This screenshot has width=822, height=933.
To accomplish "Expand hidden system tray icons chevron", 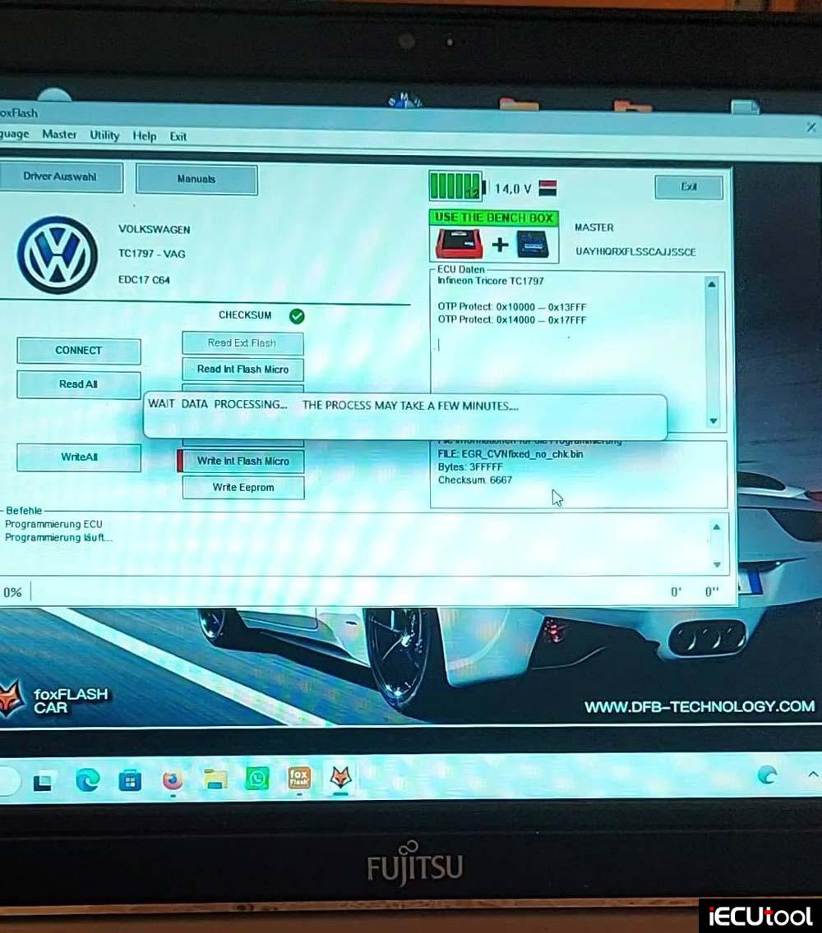I will tap(813, 774).
